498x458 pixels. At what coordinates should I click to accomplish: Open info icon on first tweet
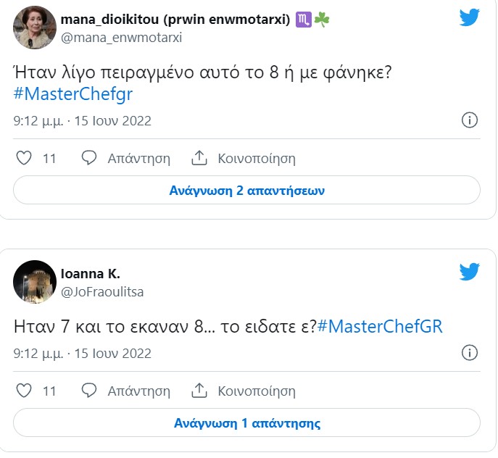(x=470, y=120)
